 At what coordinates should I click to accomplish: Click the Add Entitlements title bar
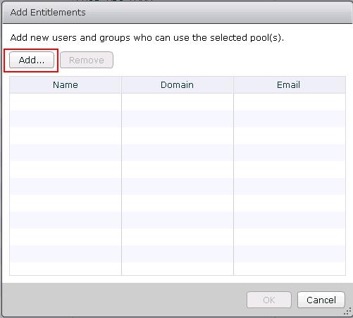[178, 12]
